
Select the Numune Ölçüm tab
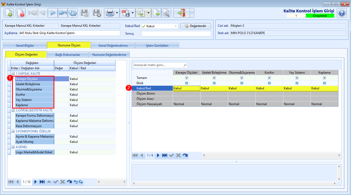point(69,45)
